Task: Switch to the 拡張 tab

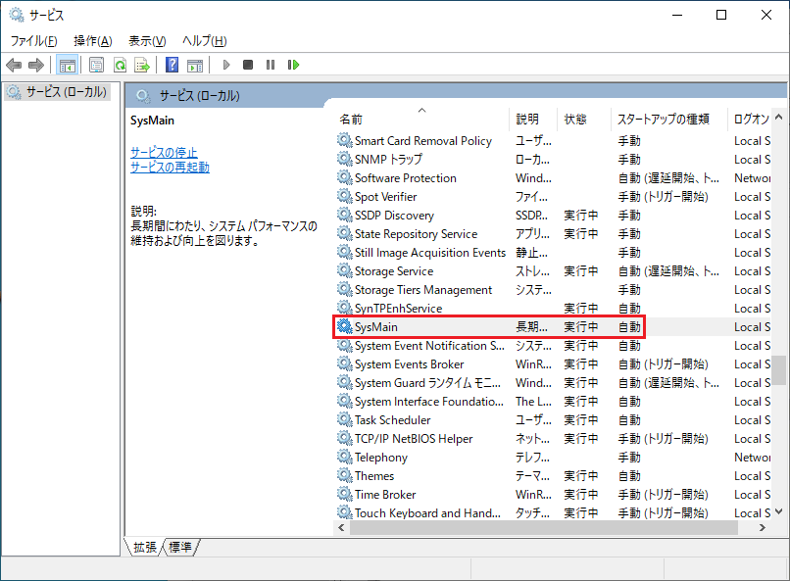Action: point(145,547)
